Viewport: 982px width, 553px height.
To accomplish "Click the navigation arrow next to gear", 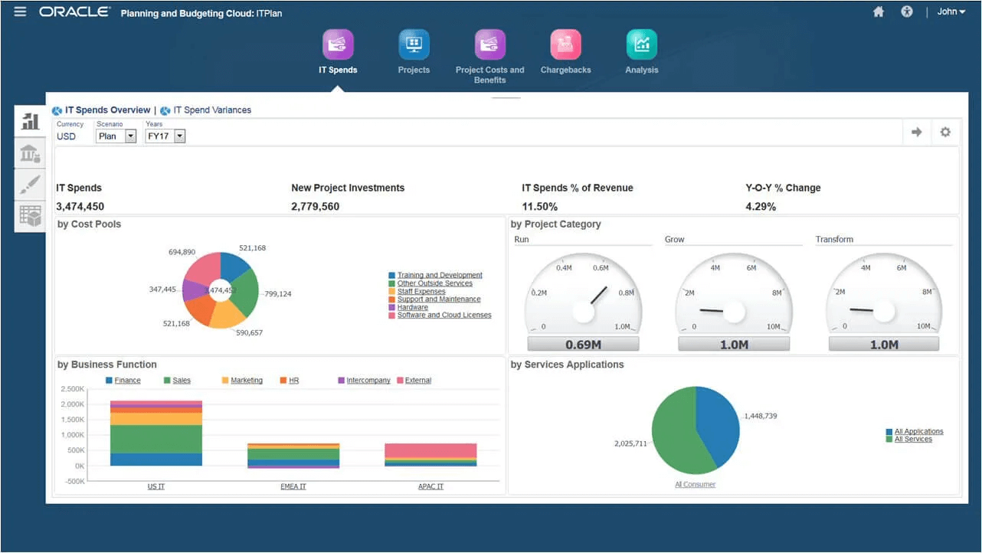I will pos(917,132).
